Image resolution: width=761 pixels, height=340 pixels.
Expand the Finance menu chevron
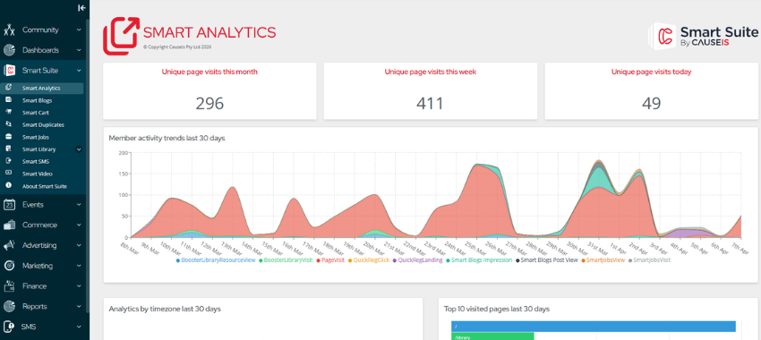point(79,286)
